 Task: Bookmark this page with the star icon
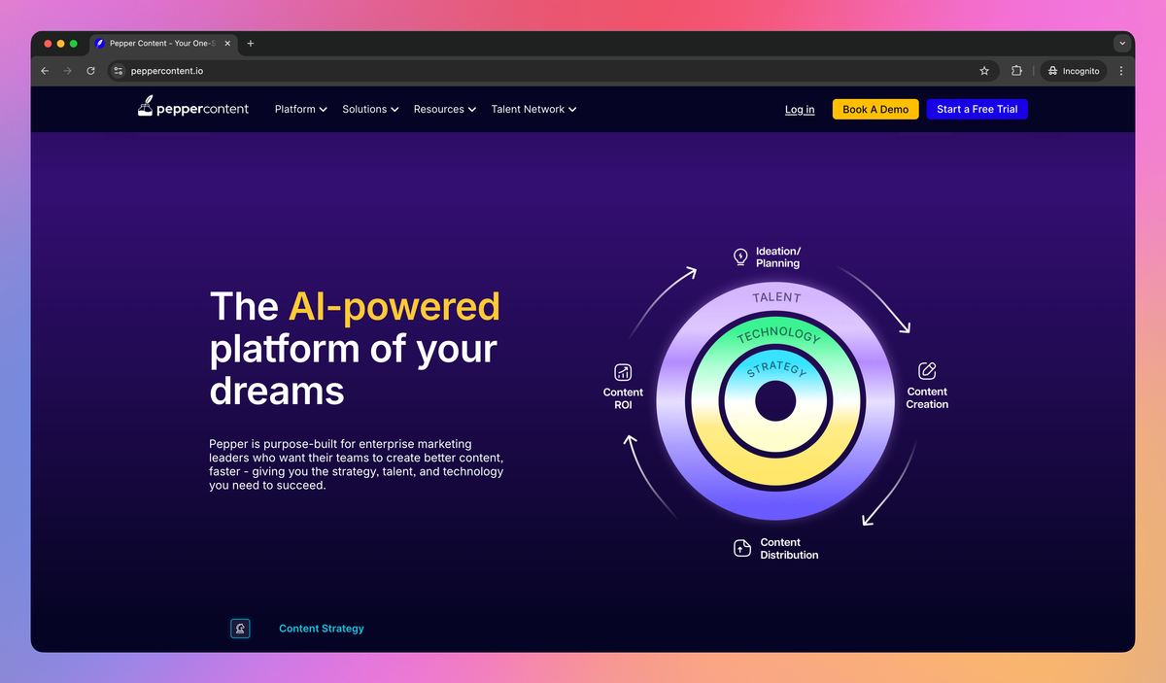[x=984, y=71]
